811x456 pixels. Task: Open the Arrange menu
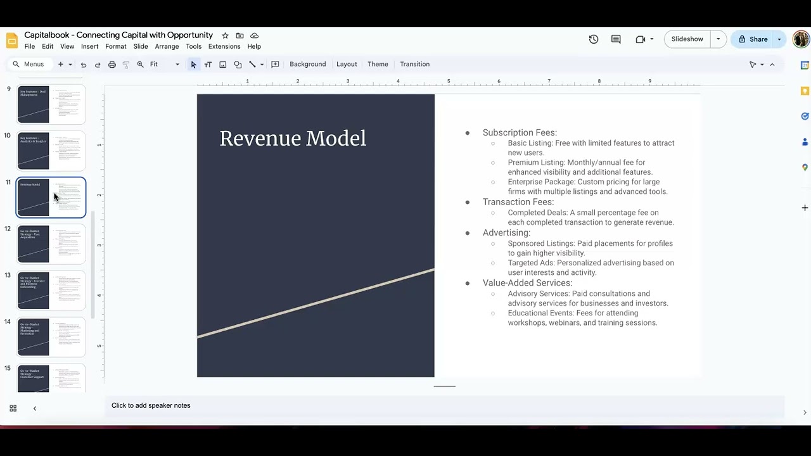tap(167, 46)
